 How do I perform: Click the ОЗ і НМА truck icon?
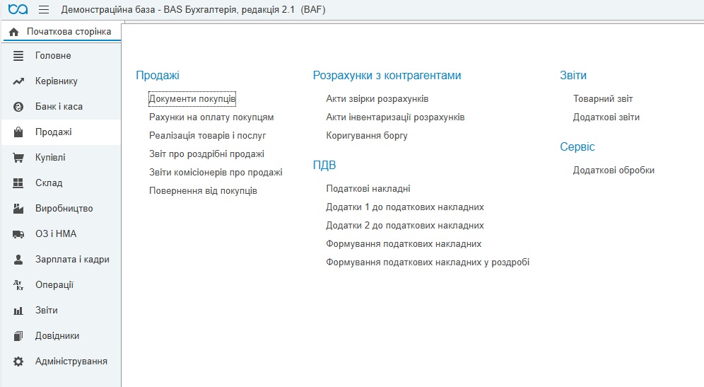pos(19,234)
